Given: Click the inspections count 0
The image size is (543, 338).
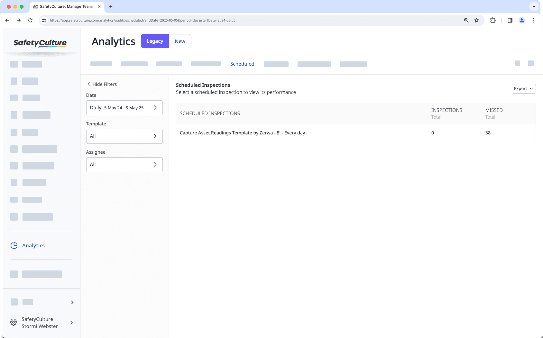Looking at the screenshot, I should tap(433, 133).
